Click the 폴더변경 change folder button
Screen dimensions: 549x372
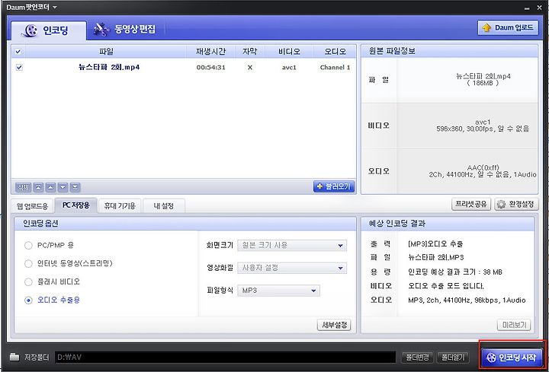point(417,358)
